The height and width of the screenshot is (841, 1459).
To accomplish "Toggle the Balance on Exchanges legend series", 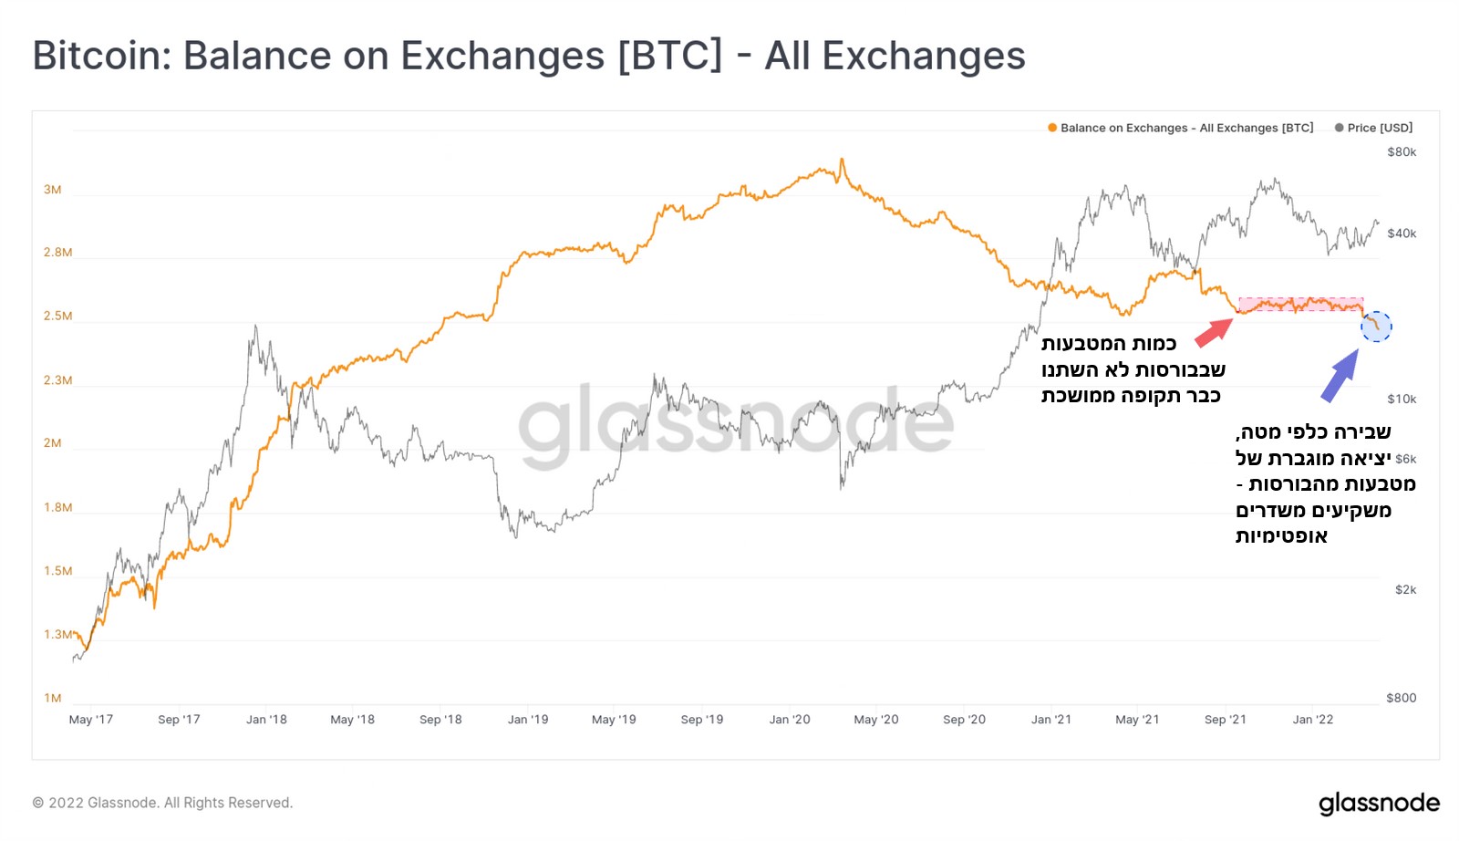I will point(1186,128).
